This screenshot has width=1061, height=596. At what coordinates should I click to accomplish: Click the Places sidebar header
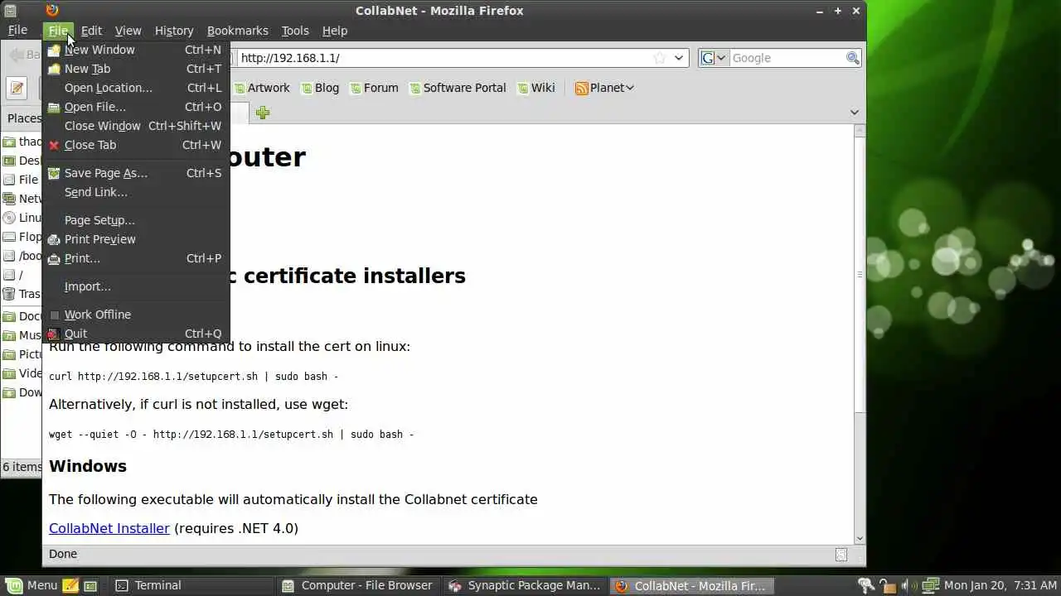pyautogui.click(x=23, y=118)
